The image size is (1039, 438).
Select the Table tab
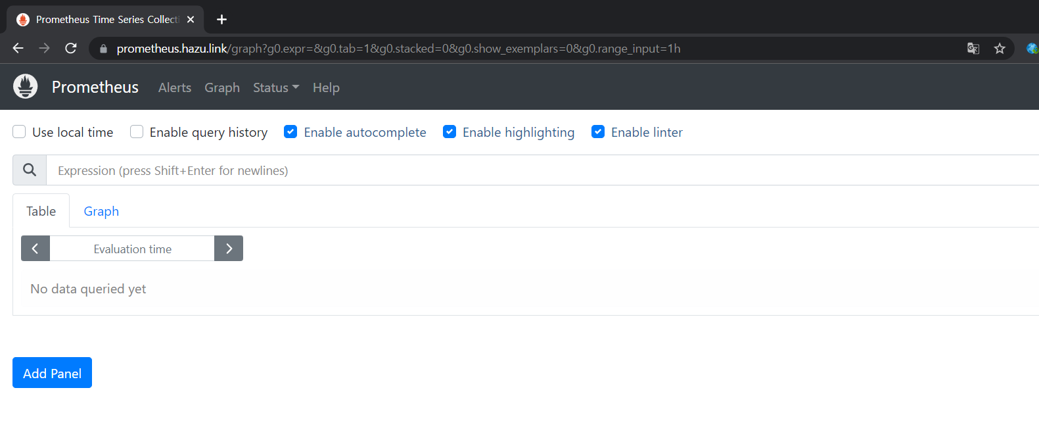click(41, 211)
